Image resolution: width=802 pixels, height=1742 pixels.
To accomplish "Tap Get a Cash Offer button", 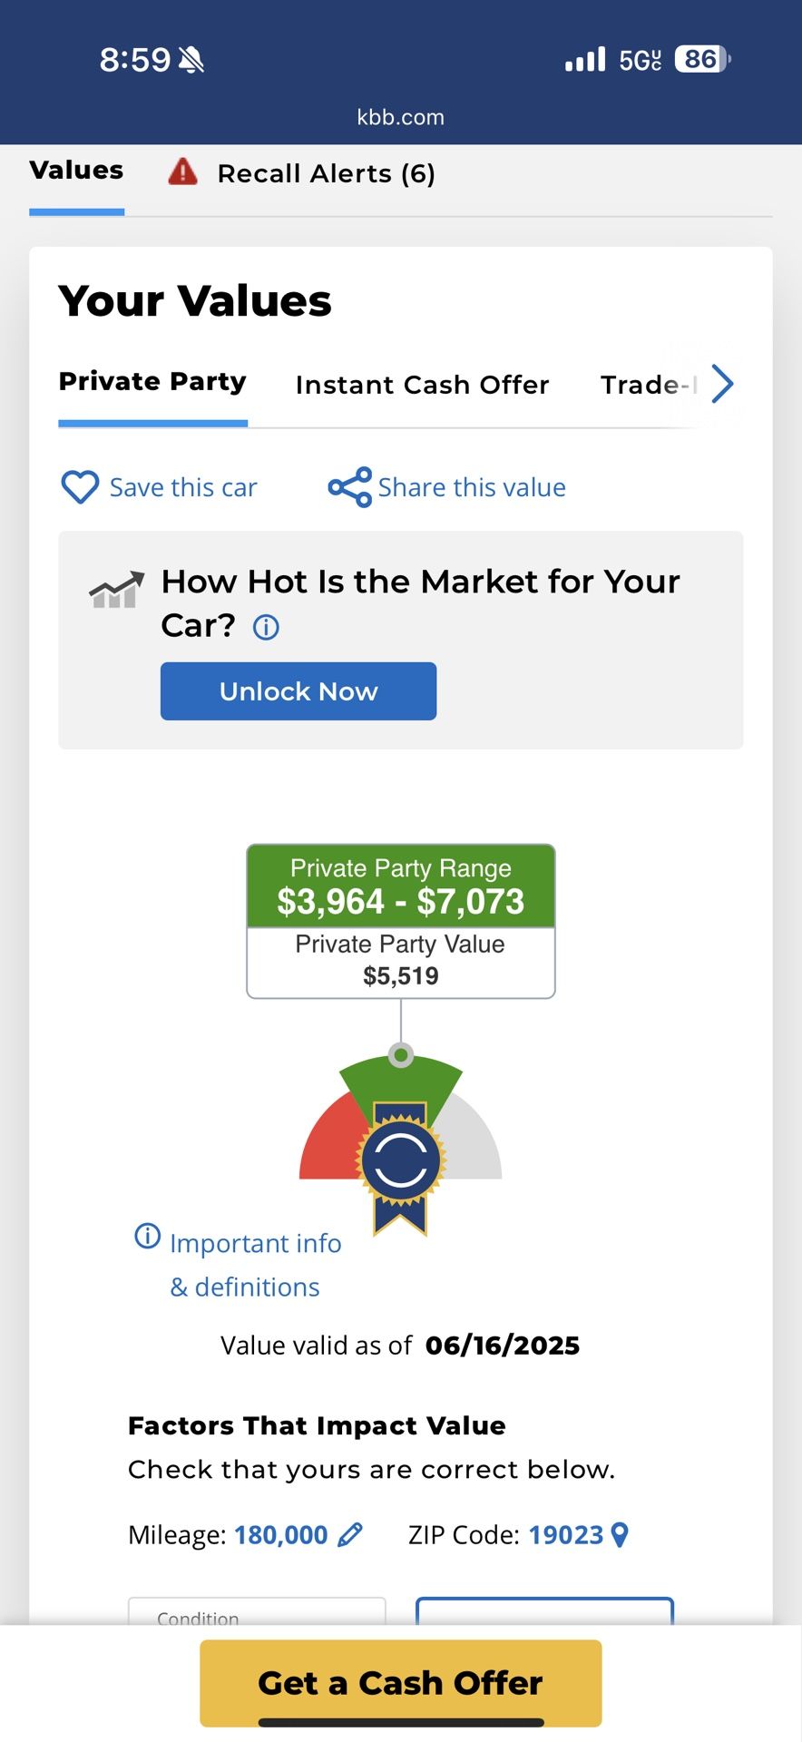I will 400,1683.
